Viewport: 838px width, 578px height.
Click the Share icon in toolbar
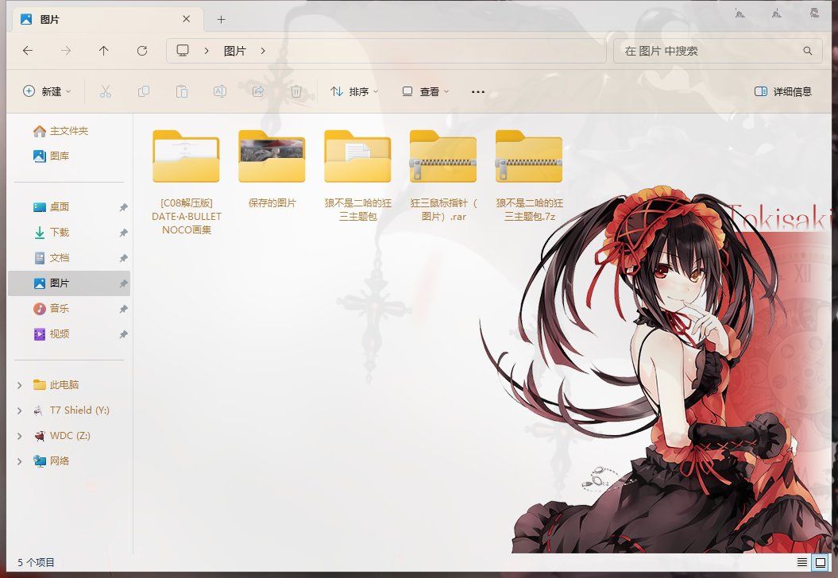[258, 91]
